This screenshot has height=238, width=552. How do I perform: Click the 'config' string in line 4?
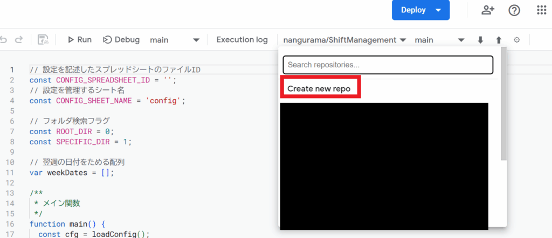(x=163, y=101)
